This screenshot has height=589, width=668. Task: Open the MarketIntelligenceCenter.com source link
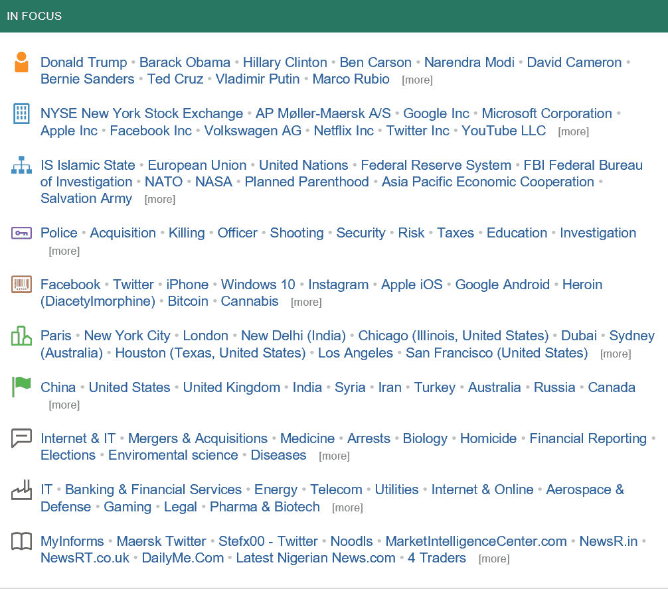476,541
